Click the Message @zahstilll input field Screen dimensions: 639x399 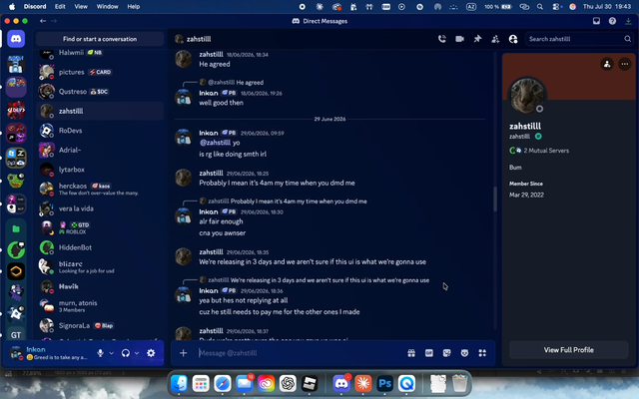pos(300,353)
